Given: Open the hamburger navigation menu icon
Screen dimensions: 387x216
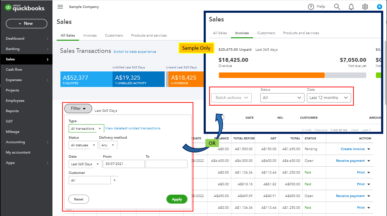Looking at the screenshot, I should (x=60, y=7).
